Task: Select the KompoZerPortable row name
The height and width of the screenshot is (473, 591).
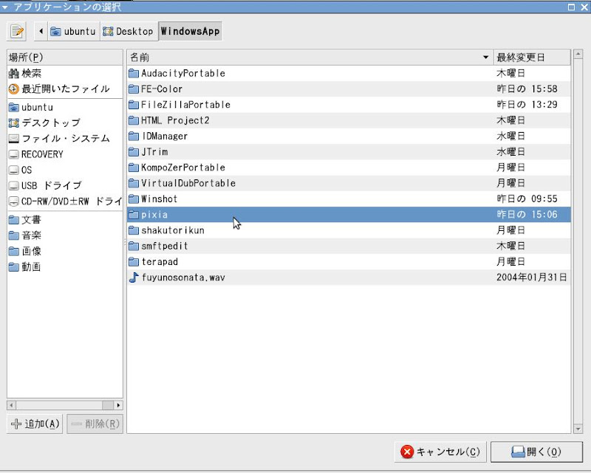Action: tap(183, 168)
